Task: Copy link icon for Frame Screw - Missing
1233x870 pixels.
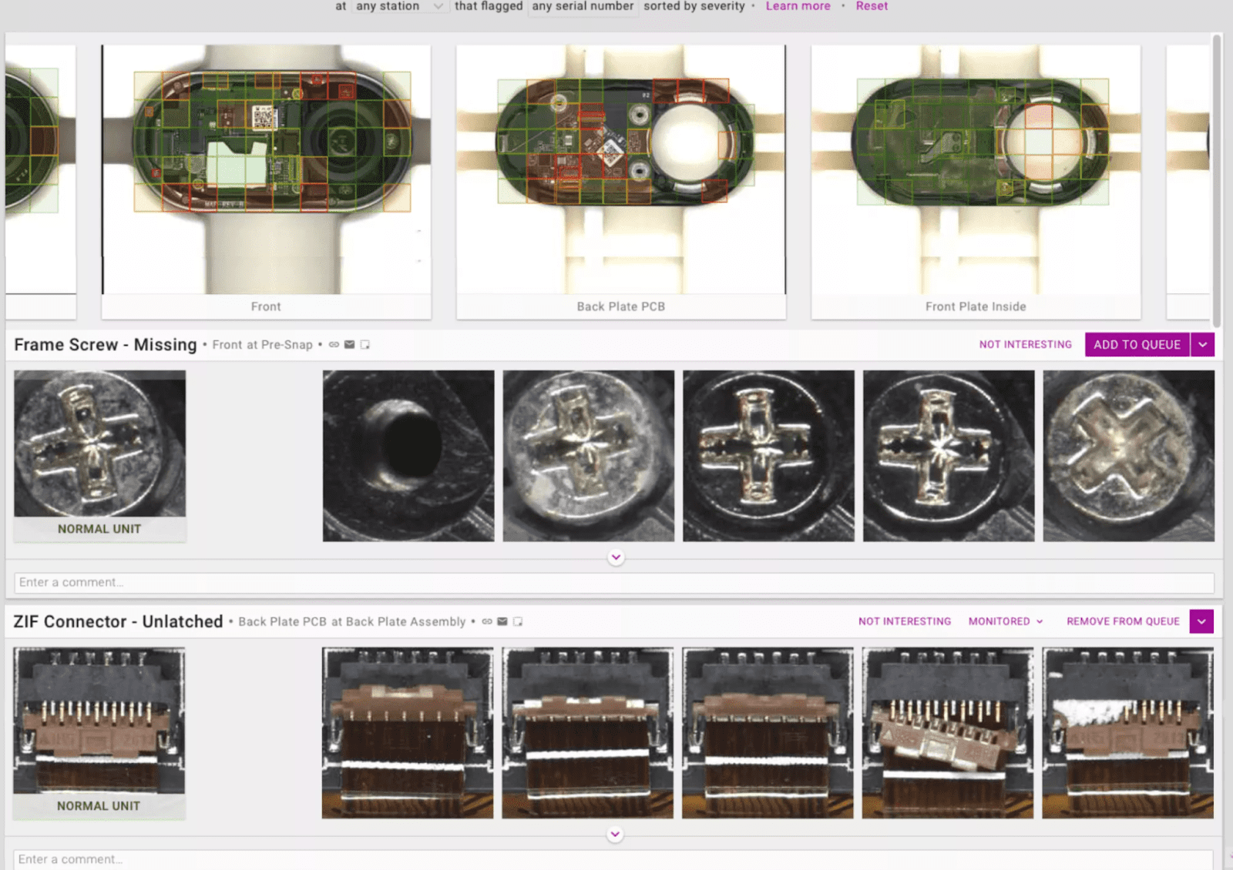Action: click(334, 345)
